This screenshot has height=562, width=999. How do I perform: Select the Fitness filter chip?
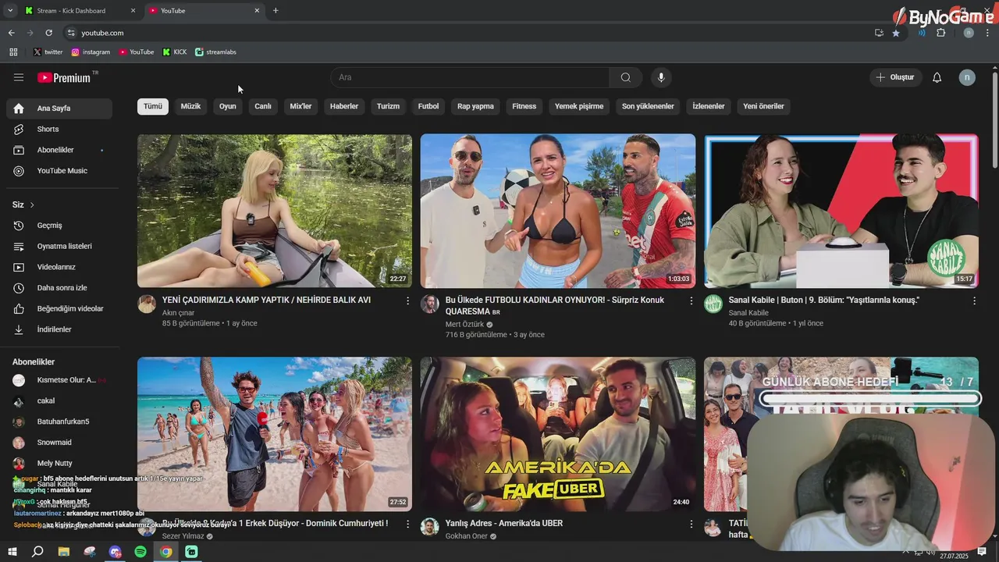point(524,106)
